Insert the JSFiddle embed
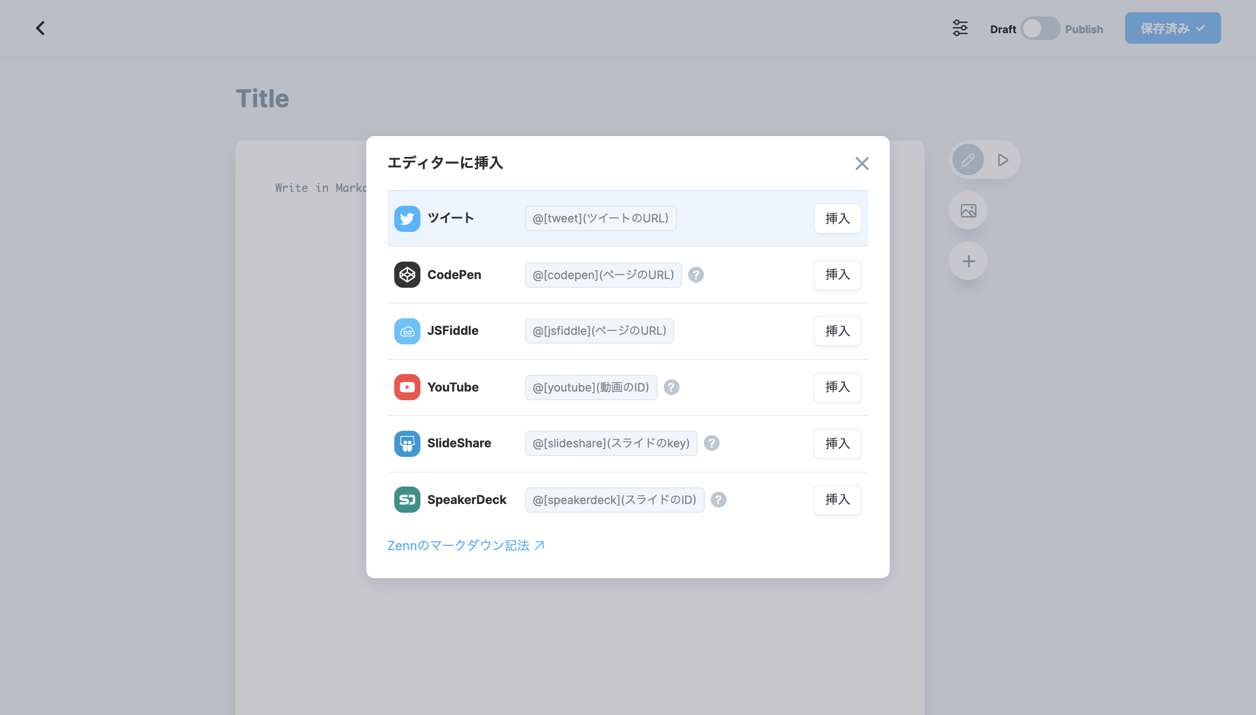This screenshot has height=715, width=1256. tap(837, 331)
